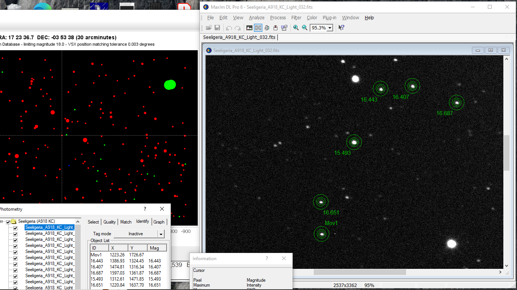Select the Seeligeria_A918_KC_Light_032.fits document tab
The height and width of the screenshot is (290, 517).
[x=239, y=37]
